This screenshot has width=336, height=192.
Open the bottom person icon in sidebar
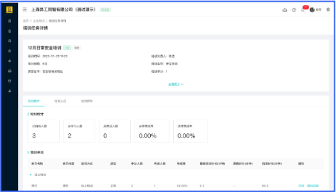(x=9, y=91)
